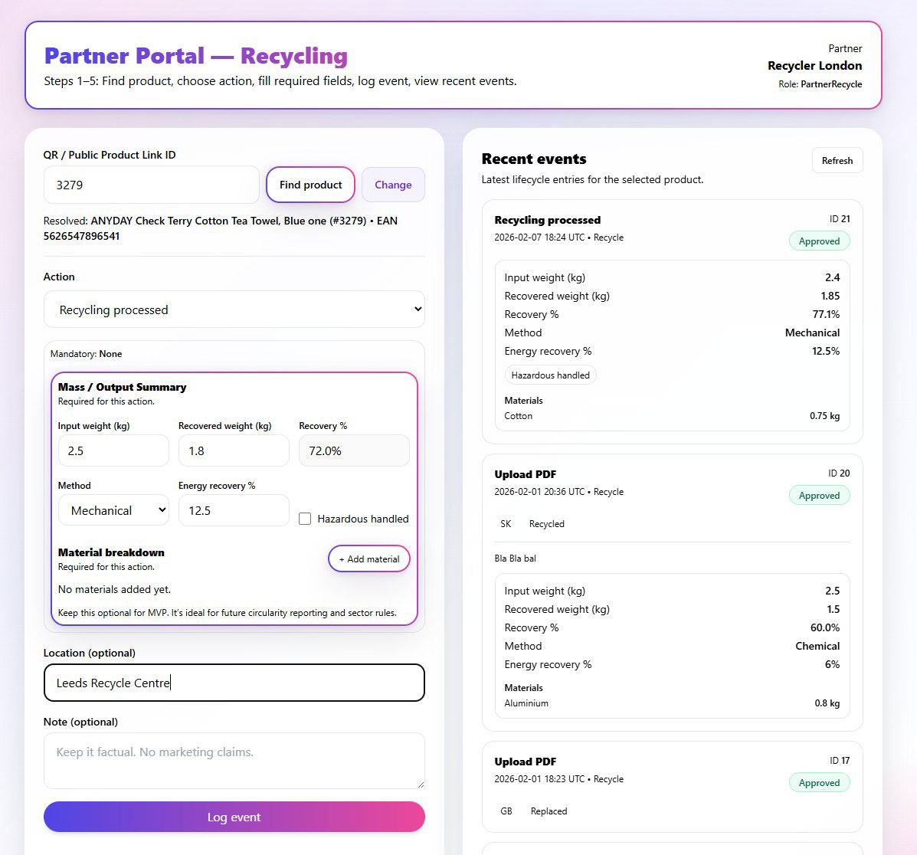This screenshot has height=855, width=917.
Task: Click the Find product button
Action: tap(309, 185)
